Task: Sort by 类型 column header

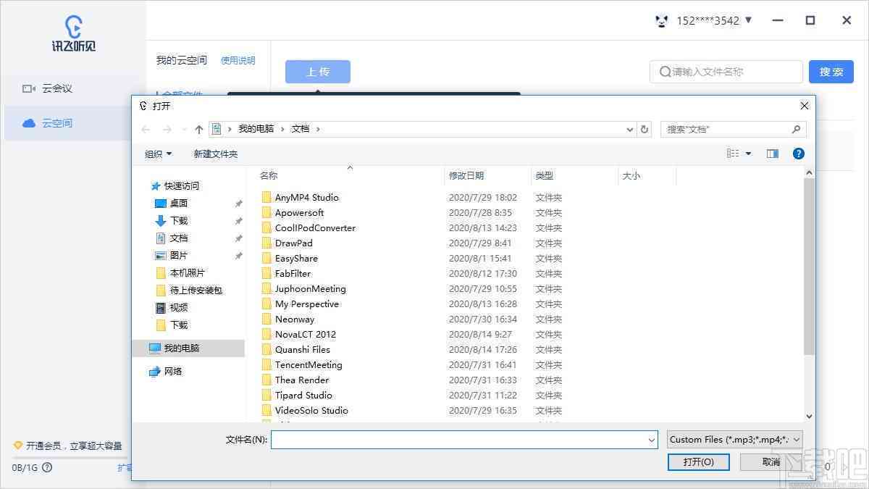Action: pyautogui.click(x=545, y=175)
